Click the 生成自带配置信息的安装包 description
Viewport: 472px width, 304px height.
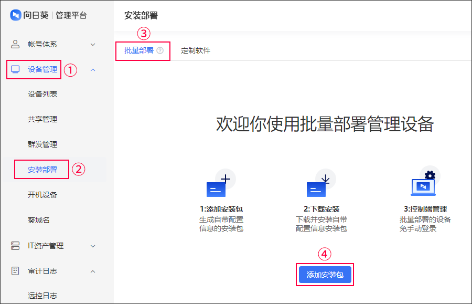[221, 224]
